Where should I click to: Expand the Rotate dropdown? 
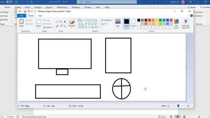(x=52, y=28)
